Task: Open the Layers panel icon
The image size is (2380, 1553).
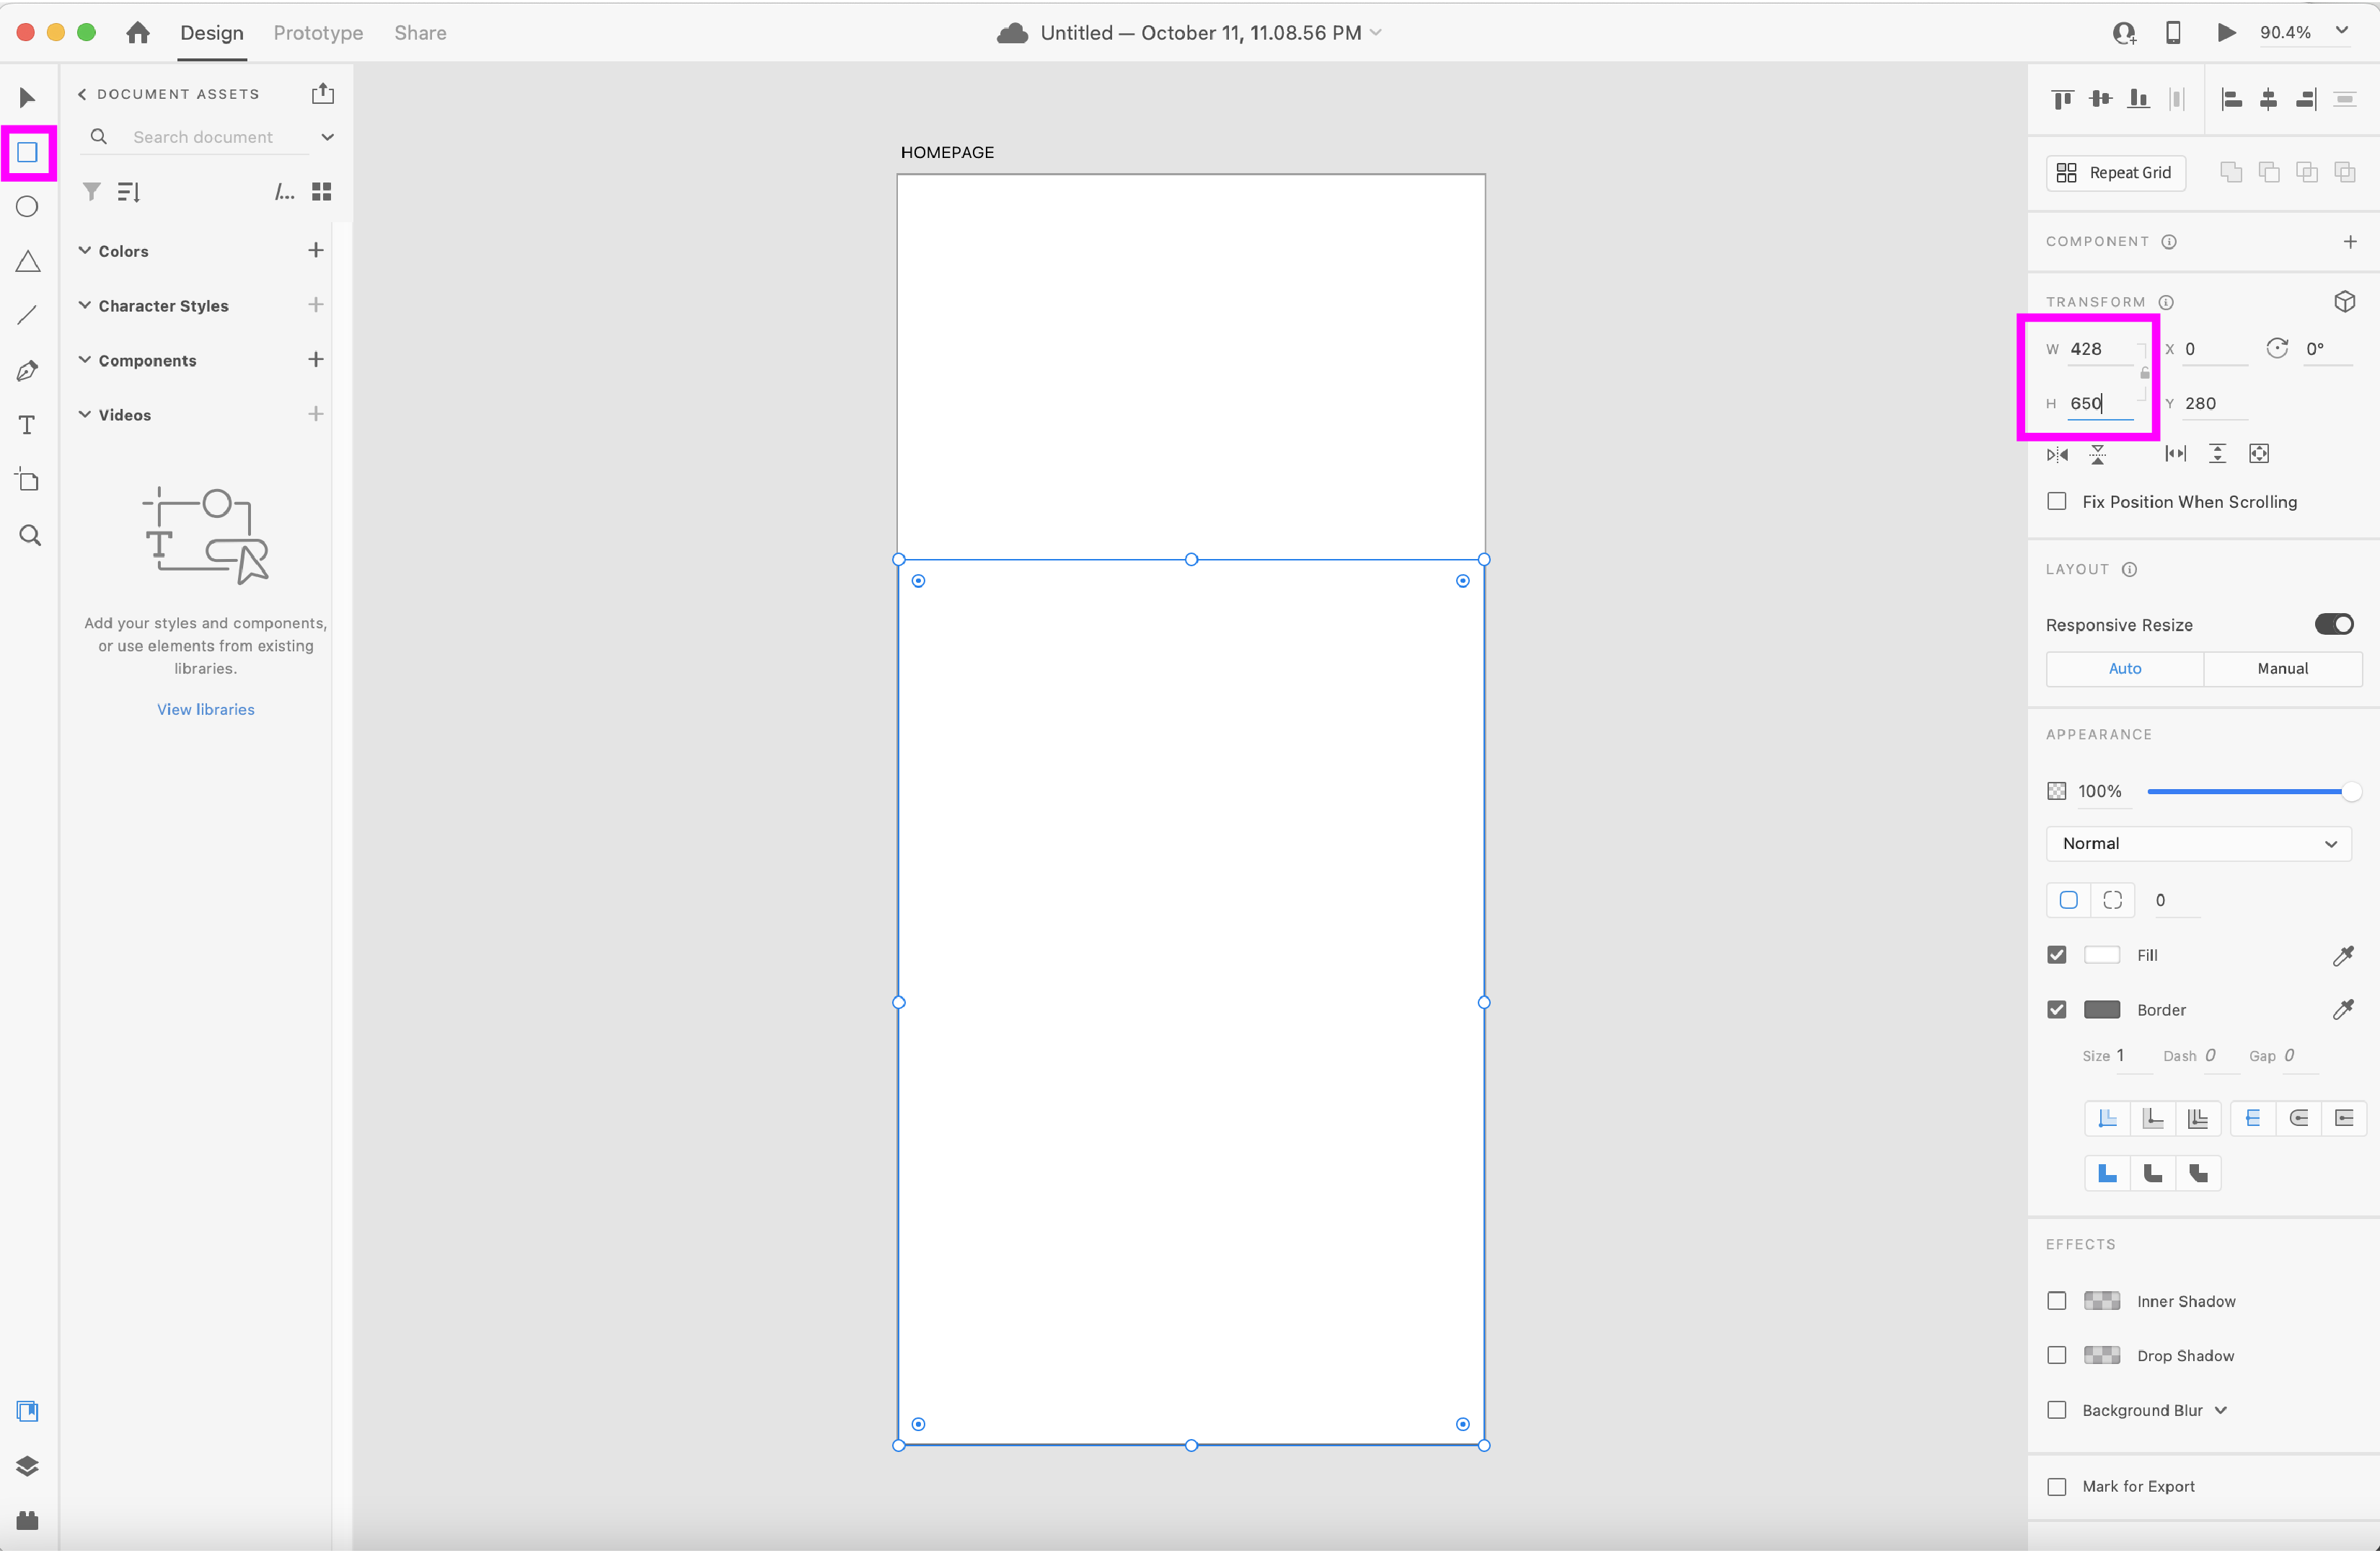Action: (27, 1466)
